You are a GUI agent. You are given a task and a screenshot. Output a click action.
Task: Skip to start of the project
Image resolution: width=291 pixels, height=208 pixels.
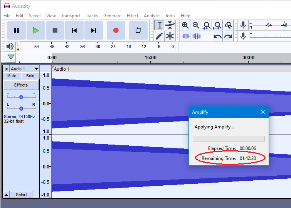(x=74, y=30)
